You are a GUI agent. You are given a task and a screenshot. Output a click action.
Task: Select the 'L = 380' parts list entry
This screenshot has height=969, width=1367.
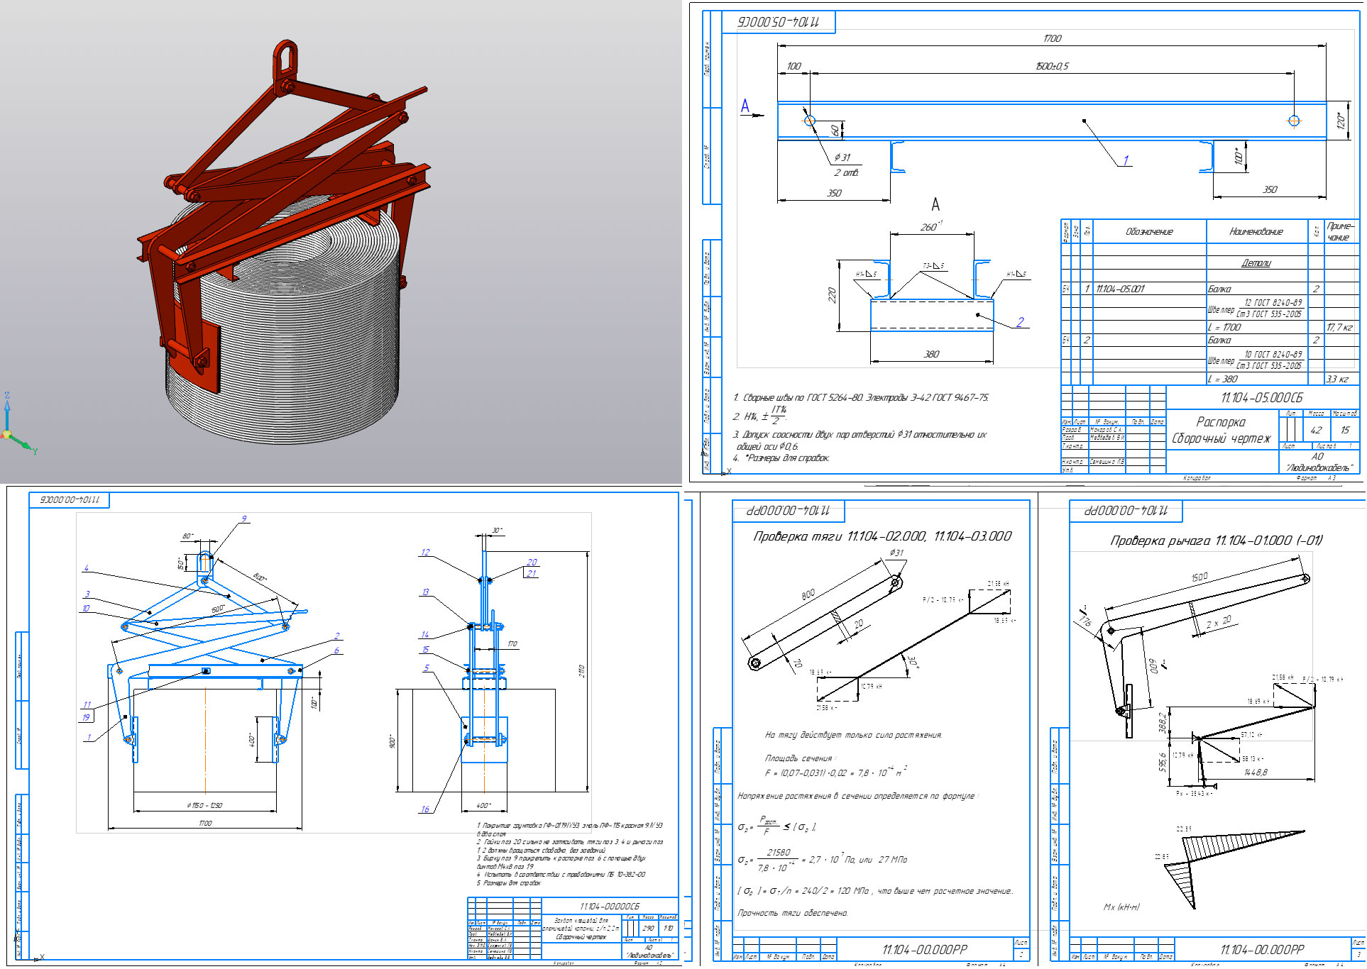(1222, 379)
